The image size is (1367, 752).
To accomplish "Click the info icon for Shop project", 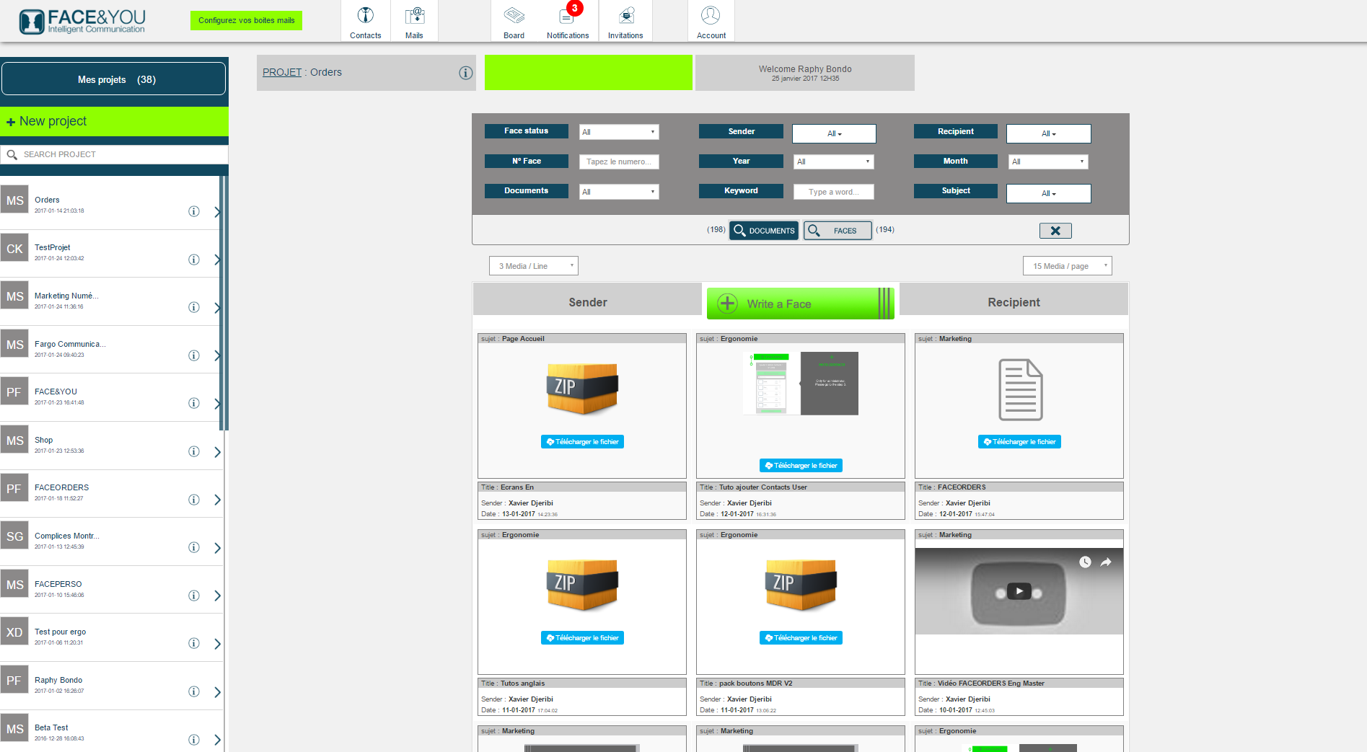I will point(194,451).
